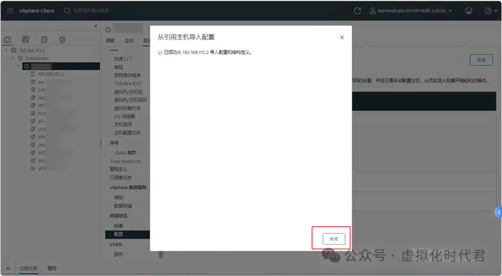Select the Hosts and Clusters inventory icon
This screenshot has height=276, width=502.
(x=7, y=39)
